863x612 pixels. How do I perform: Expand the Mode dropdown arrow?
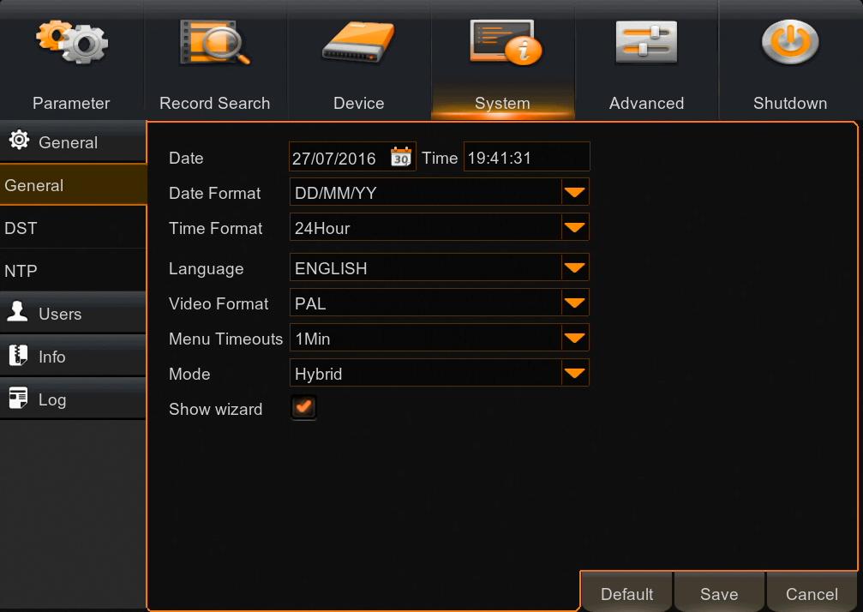575,373
